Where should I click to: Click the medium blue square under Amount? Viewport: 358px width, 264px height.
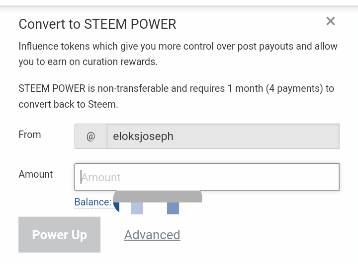(173, 208)
